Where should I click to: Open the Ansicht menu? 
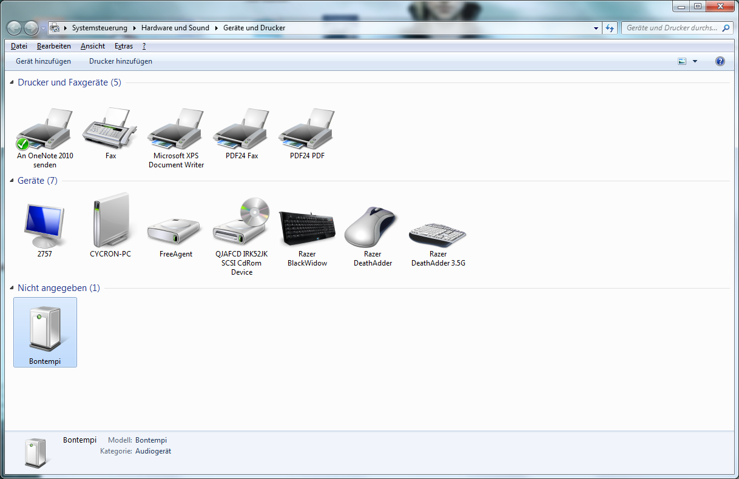point(93,46)
